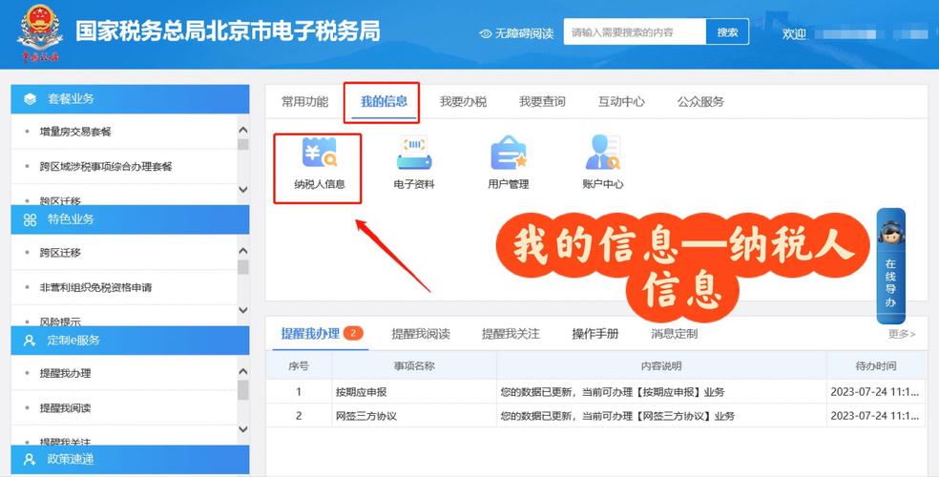This screenshot has width=939, height=477.
Task: Click the 政策速递 section header
Action: [130, 460]
